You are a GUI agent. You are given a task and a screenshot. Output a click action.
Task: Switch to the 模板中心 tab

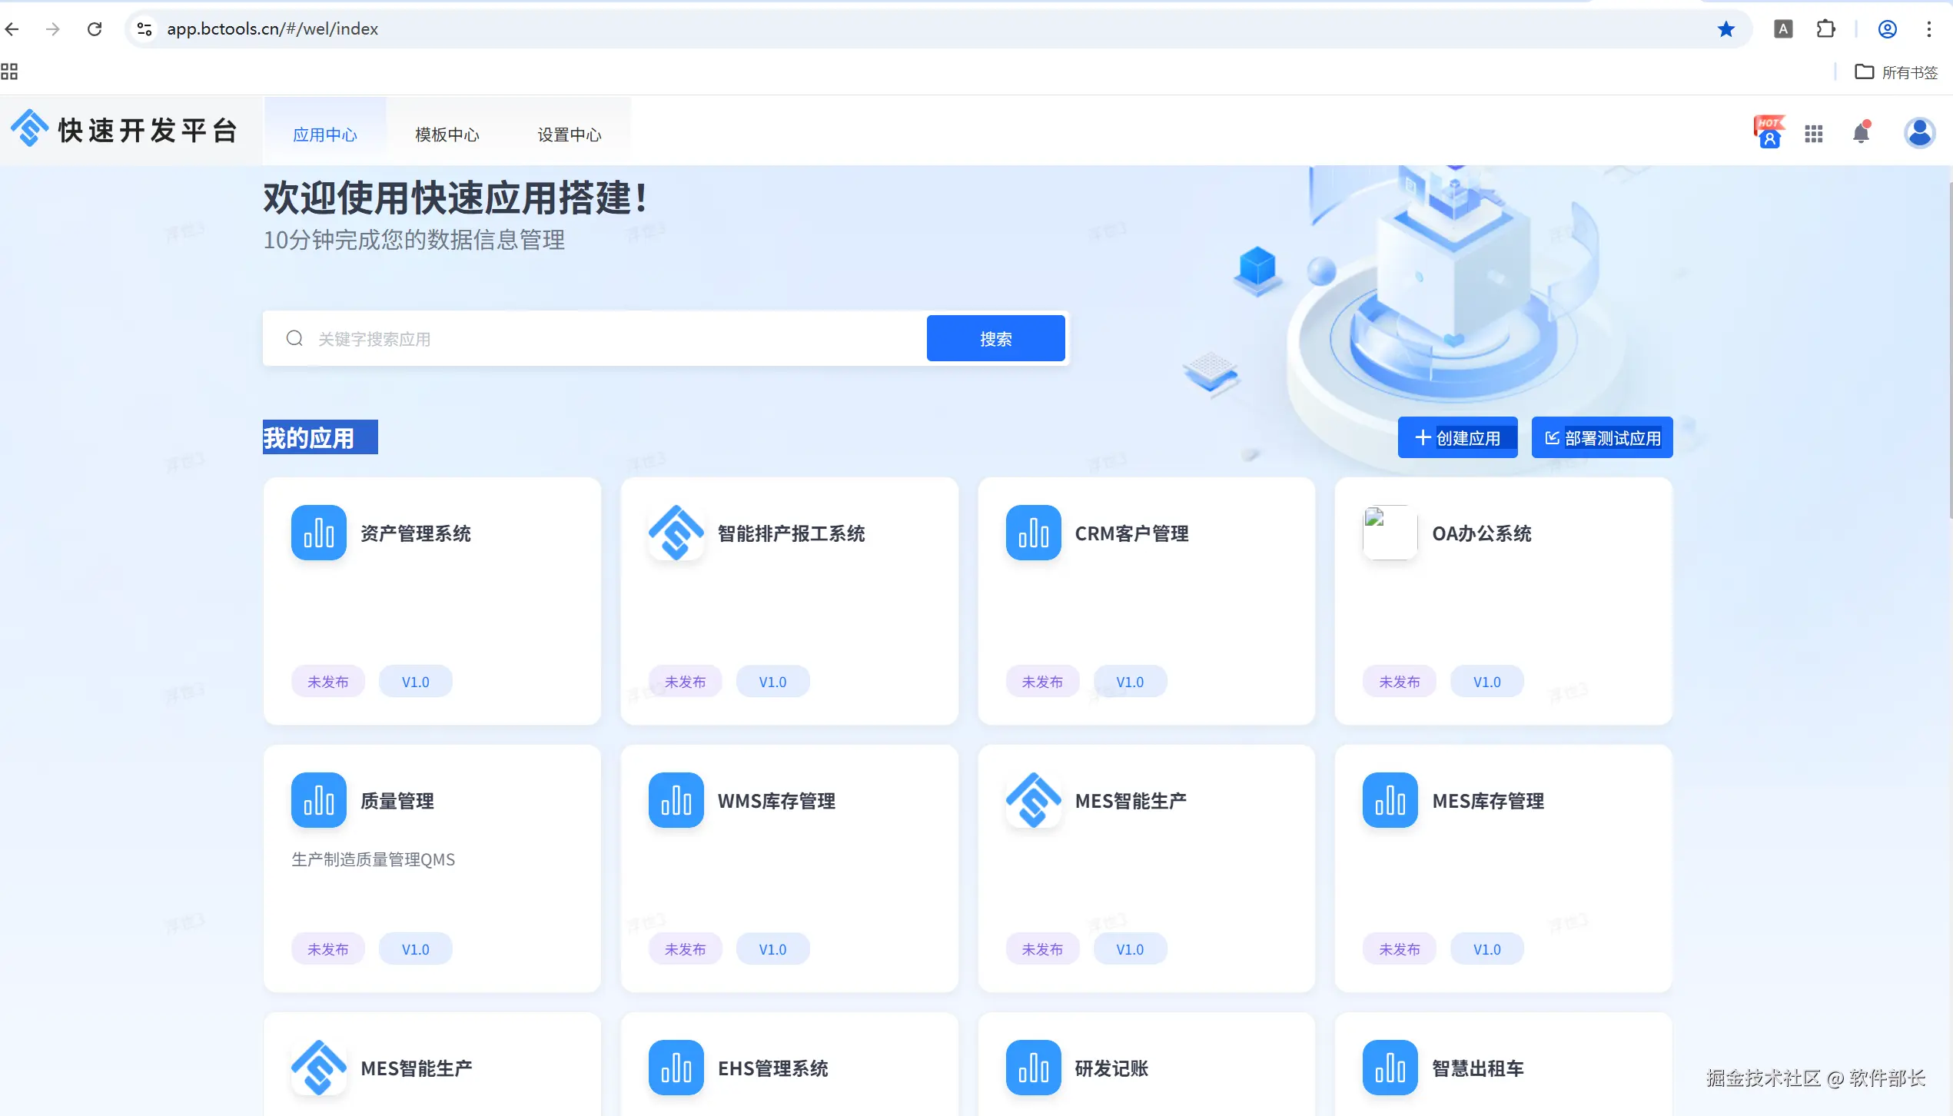[x=447, y=135]
